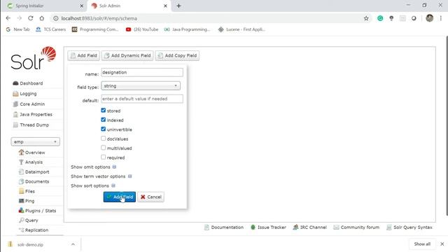448x252 pixels.
Task: Open the Logging section
Action: coord(25,94)
